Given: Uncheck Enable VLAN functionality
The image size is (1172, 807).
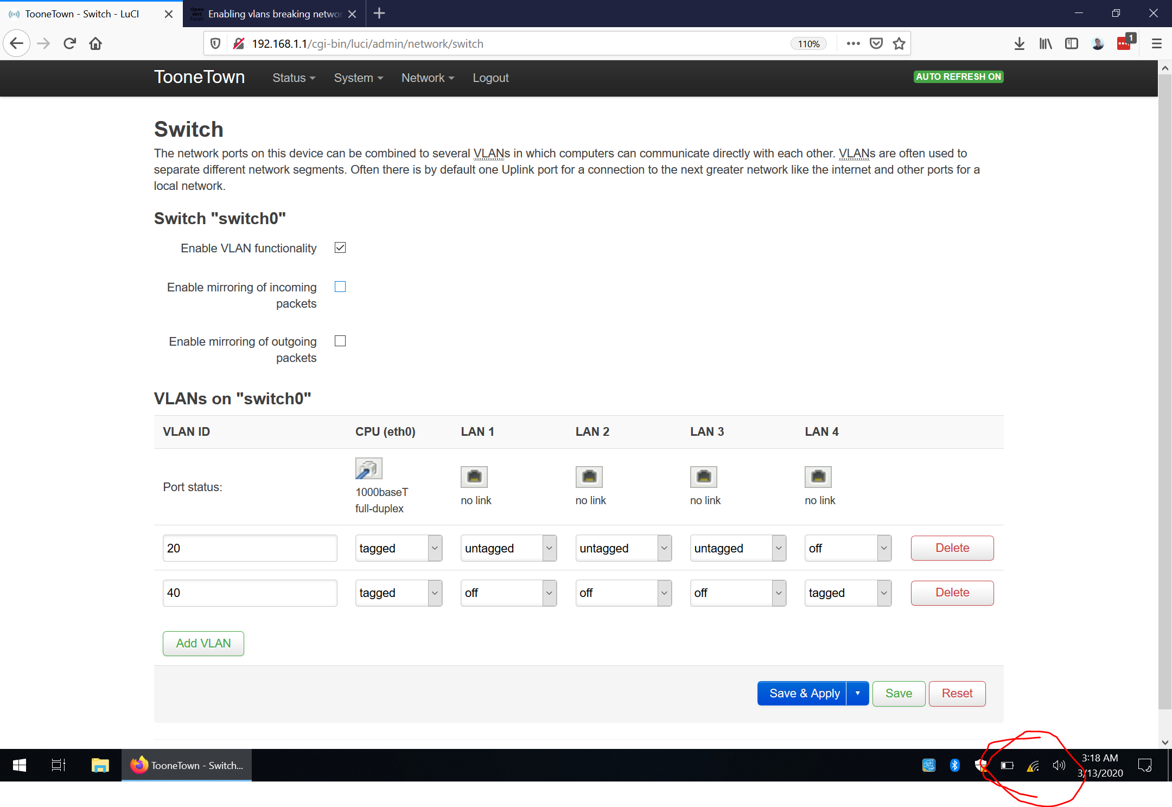Looking at the screenshot, I should (340, 247).
